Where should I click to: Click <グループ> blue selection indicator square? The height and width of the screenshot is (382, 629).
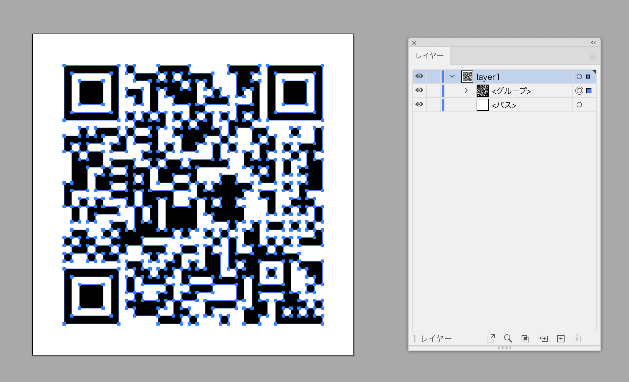[x=589, y=91]
